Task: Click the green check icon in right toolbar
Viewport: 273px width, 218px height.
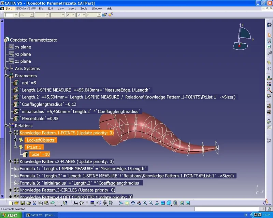Action: point(269,47)
